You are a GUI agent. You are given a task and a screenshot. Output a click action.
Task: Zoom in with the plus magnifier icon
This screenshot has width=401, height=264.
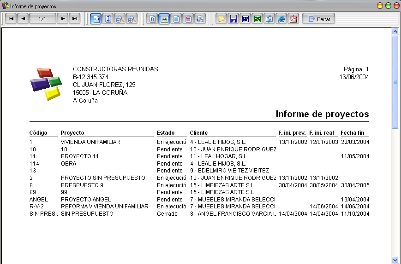132,19
